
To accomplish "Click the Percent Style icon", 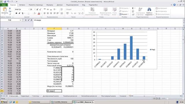I will coord(72,13).
